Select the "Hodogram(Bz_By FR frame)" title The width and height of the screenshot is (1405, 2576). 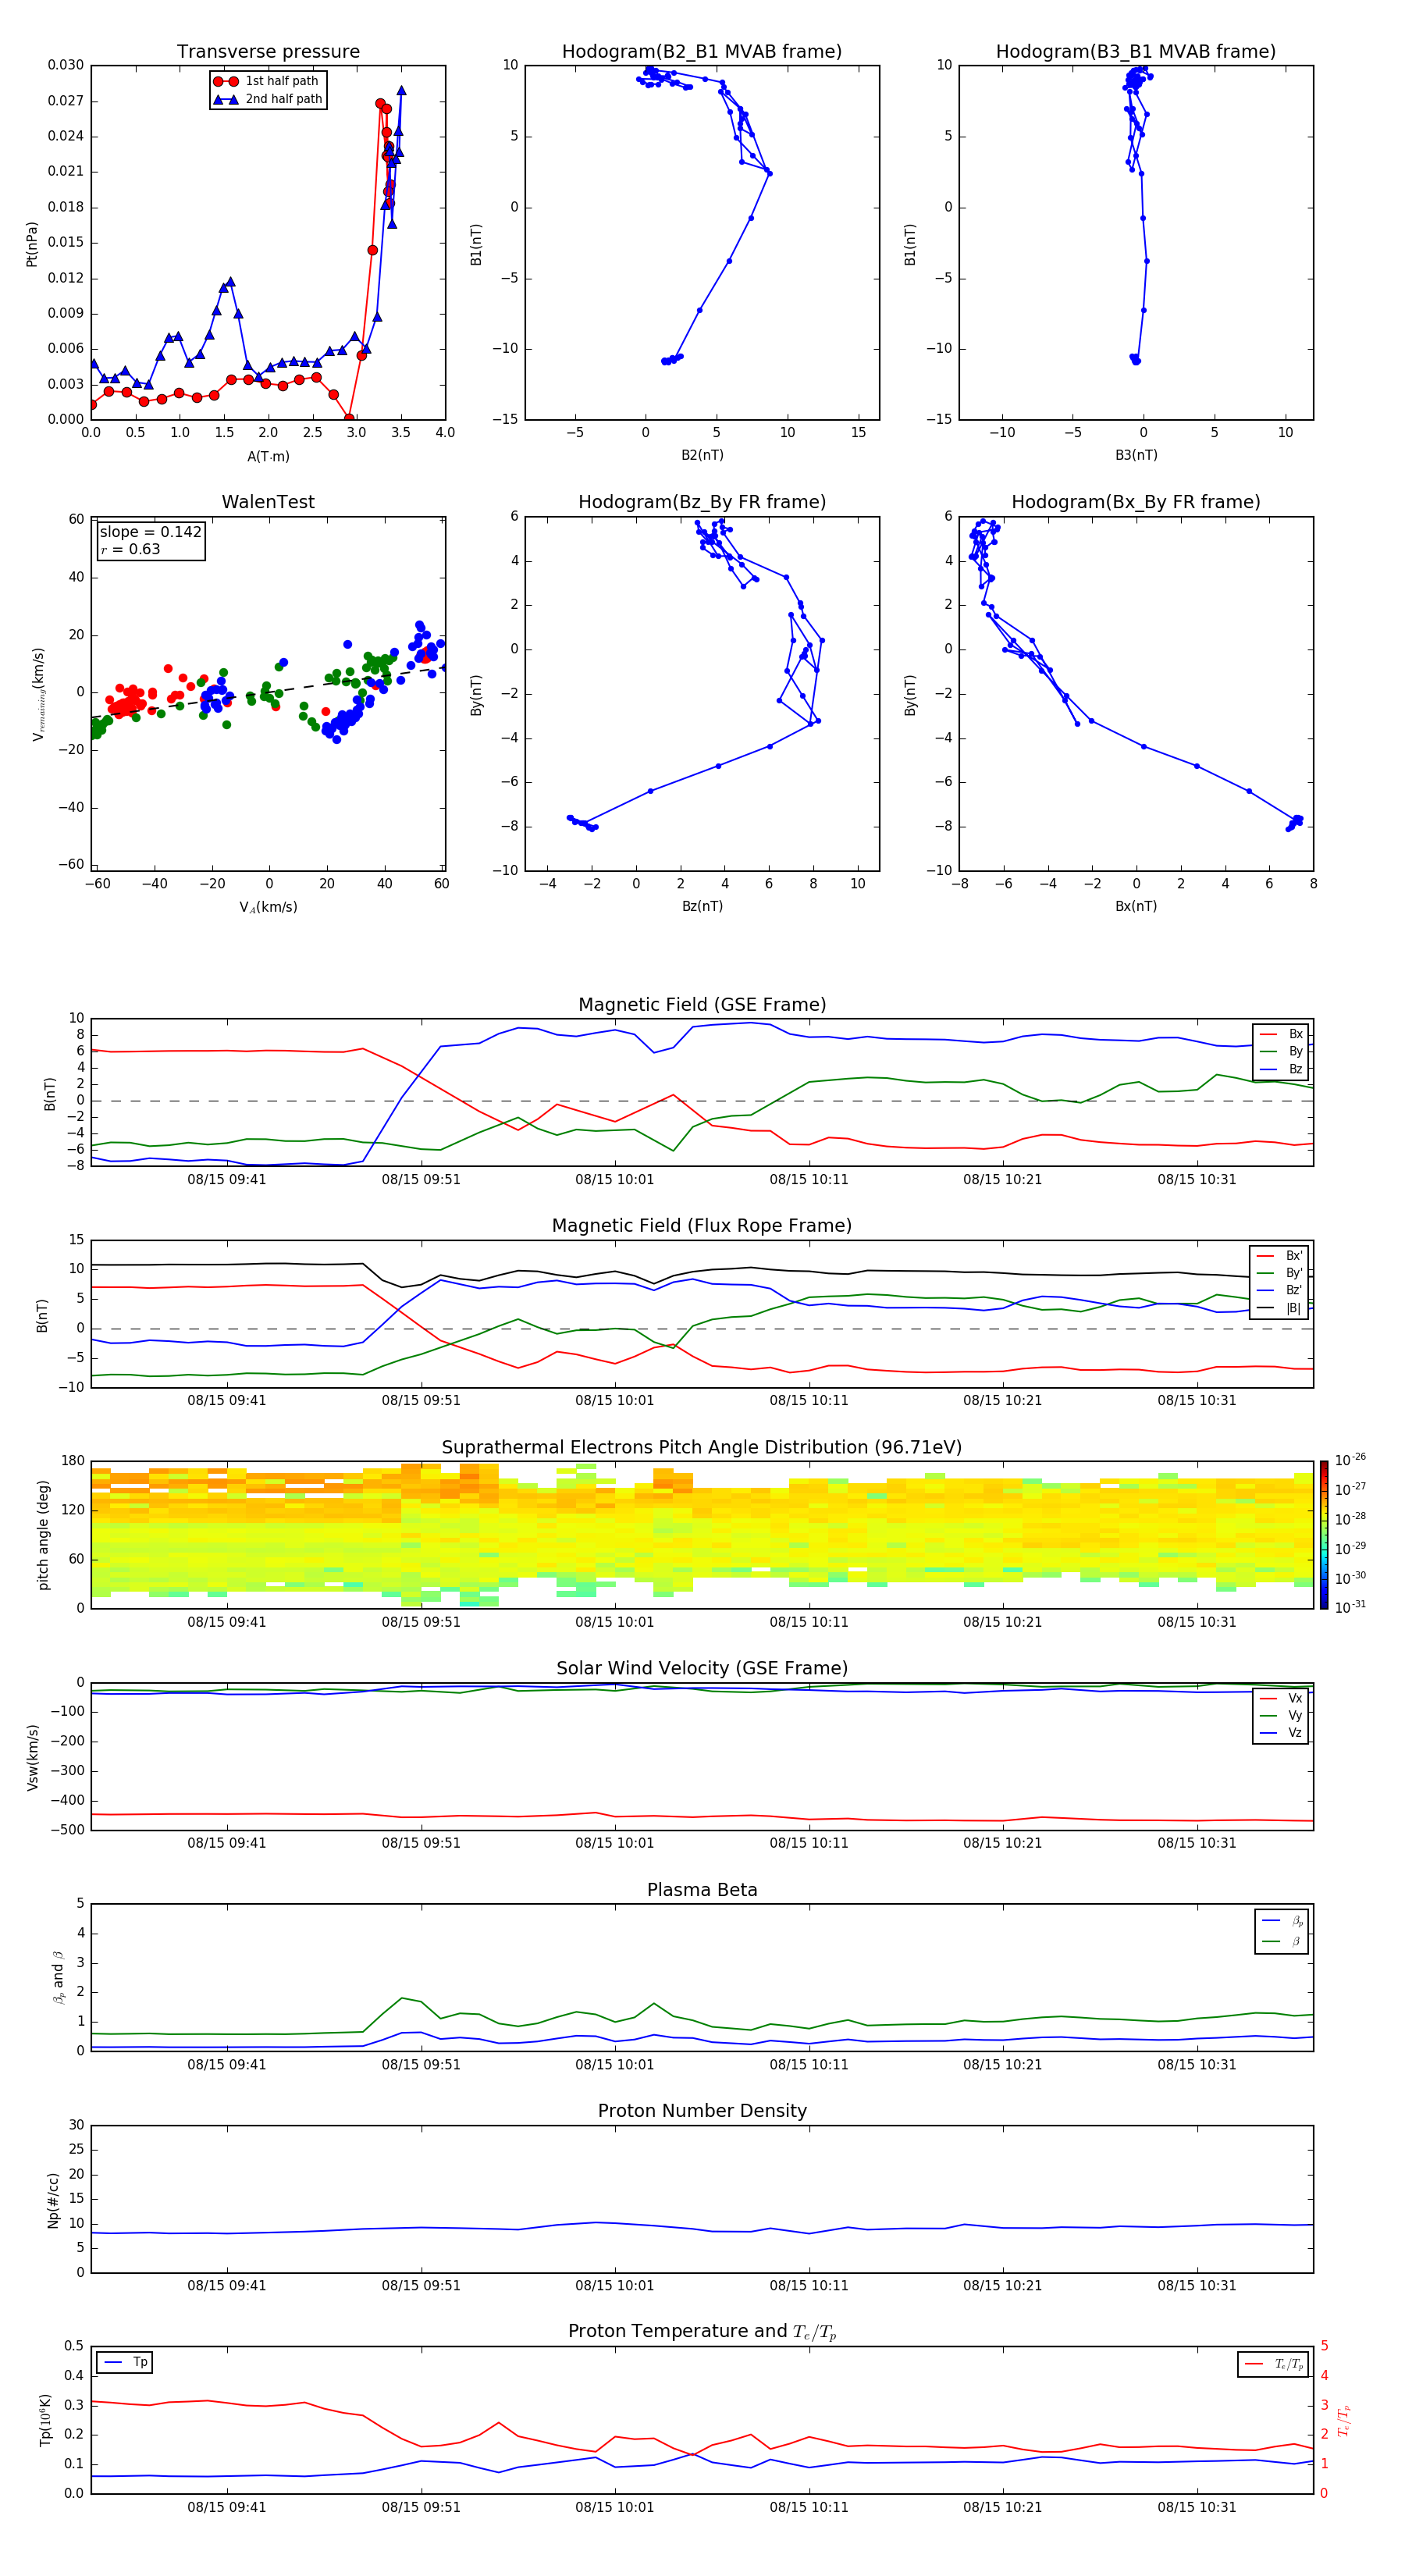[x=702, y=502]
